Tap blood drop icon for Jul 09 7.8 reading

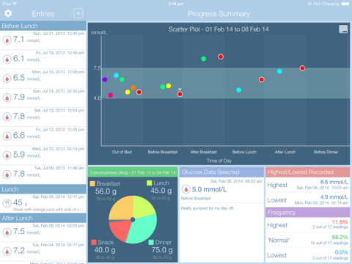pyautogui.click(x=7, y=175)
